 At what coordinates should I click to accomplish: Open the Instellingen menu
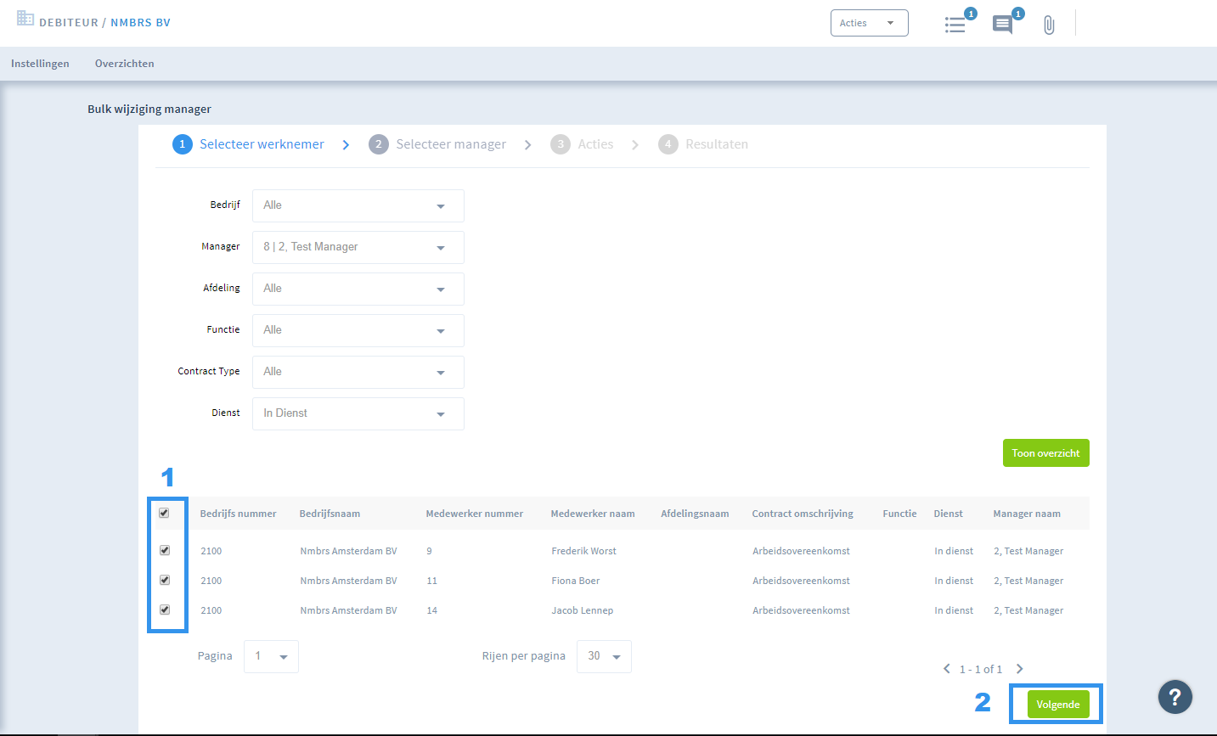coord(40,64)
